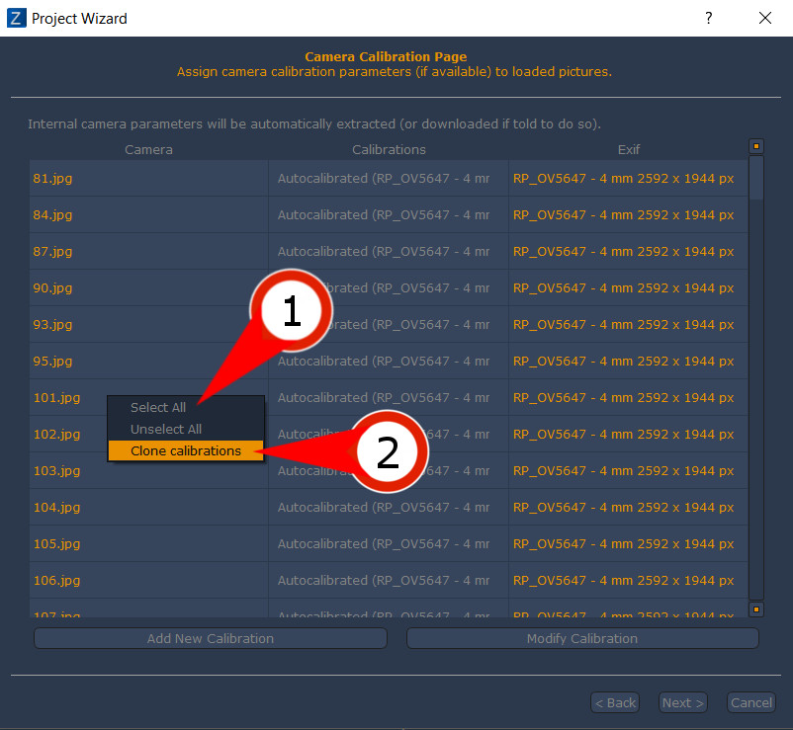Click the Autocalibrated cell for 84.jpg
Viewport: 793px width, 730px height.
(384, 215)
